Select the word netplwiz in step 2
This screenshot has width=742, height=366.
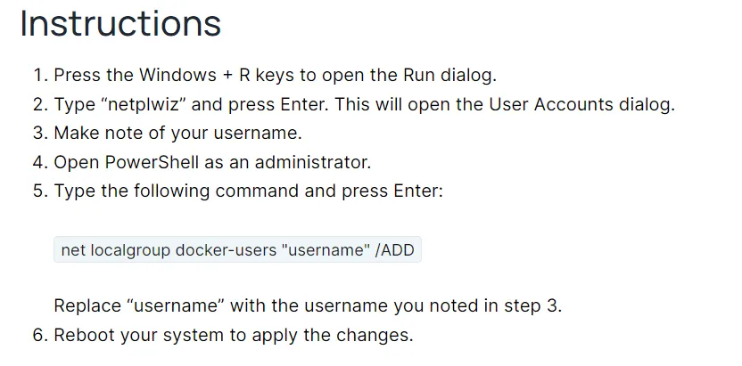pos(144,104)
